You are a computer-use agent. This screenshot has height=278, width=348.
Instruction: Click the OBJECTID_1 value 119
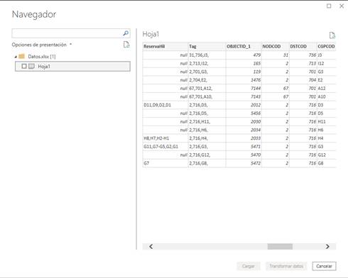pos(257,72)
